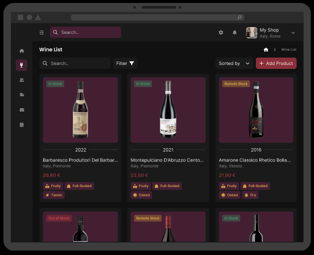Open settings gear in top bar
Viewport: 314px width, 255px height.
(x=221, y=32)
